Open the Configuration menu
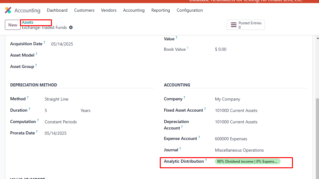 pyautogui.click(x=190, y=10)
